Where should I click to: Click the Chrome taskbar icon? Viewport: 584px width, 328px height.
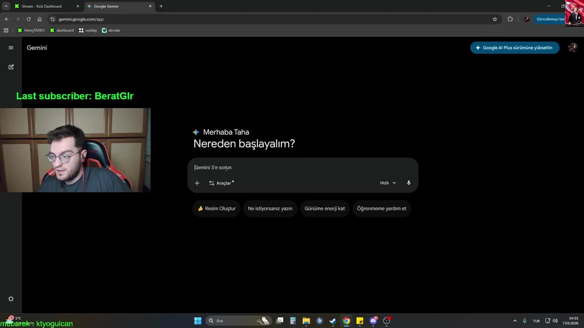tap(346, 321)
